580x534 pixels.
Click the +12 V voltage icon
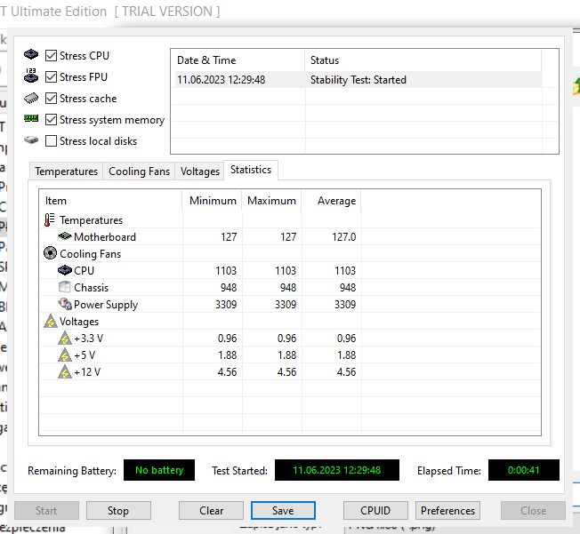pyautogui.click(x=65, y=371)
